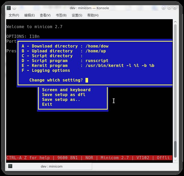This screenshot has height=176, width=184.
Task: Open the 文件(F) menu
Action: tap(14, 15)
